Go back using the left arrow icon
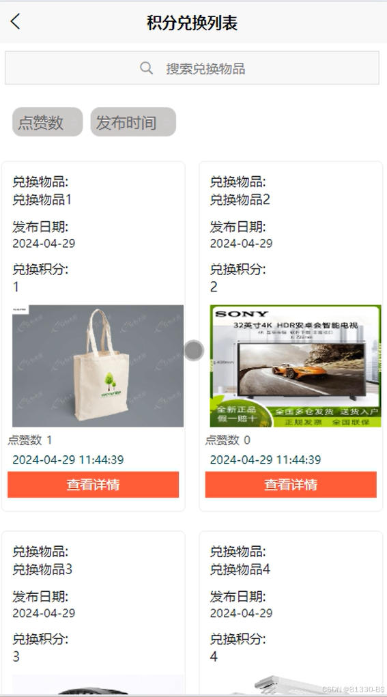The image size is (387, 697). (x=16, y=21)
